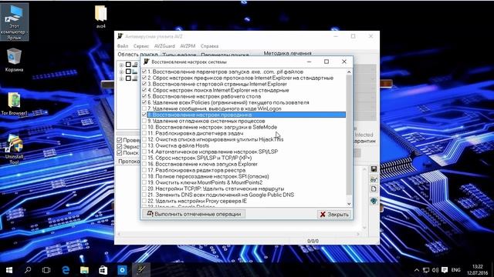
Task: Tick the first drive checkbox in AVZ tree
Action: [128, 65]
